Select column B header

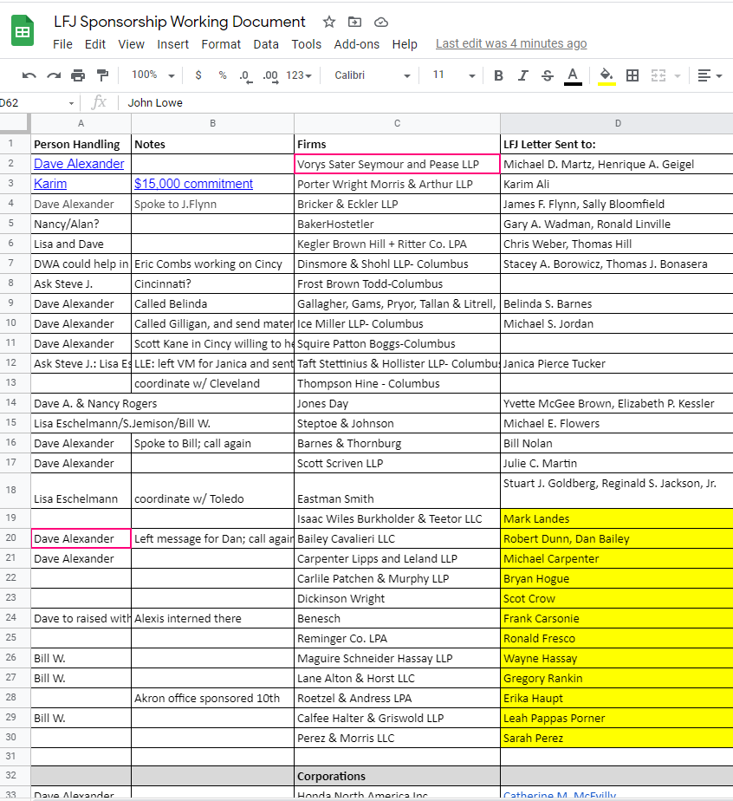coord(213,123)
